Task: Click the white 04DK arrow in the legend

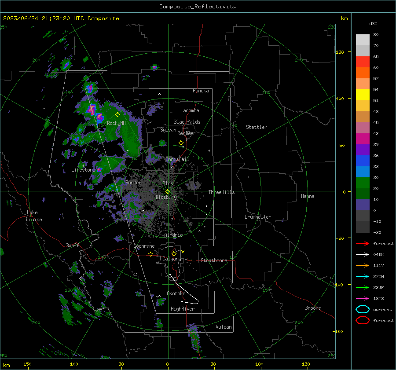Action: point(363,254)
